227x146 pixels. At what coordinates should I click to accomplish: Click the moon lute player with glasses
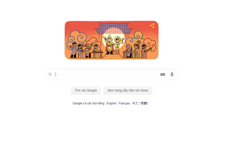tap(88, 50)
